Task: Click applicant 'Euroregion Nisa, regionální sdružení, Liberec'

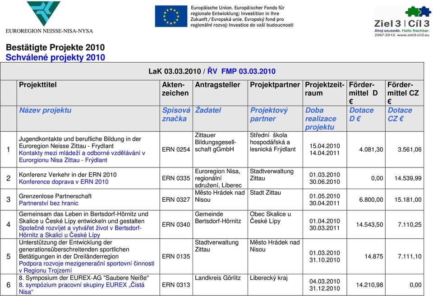Action: coord(218,178)
